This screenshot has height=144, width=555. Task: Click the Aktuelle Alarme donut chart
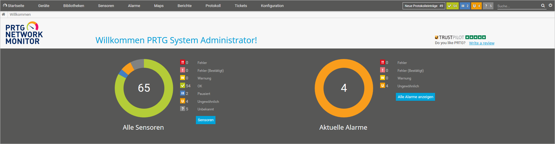click(344, 88)
